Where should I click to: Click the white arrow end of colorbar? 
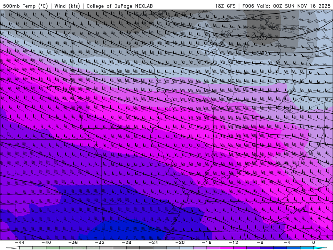(x=12, y=248)
